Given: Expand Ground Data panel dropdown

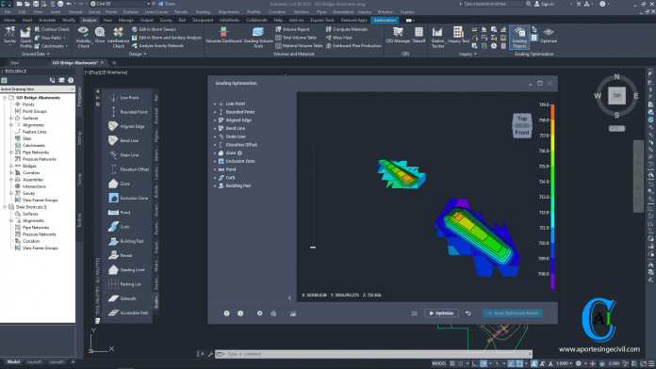Looking at the screenshot, I should 36,54.
